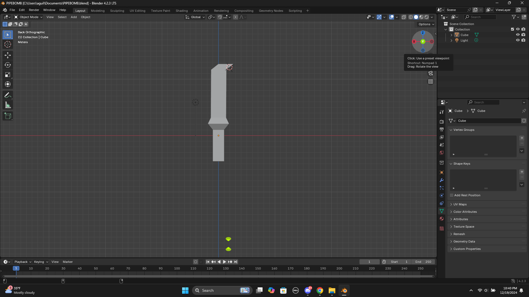The width and height of the screenshot is (529, 297).
Task: Jump to the timeline end frame
Action: (x=236, y=262)
